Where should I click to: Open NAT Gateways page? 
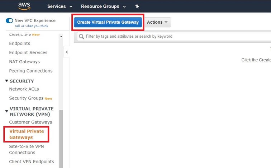[24, 62]
